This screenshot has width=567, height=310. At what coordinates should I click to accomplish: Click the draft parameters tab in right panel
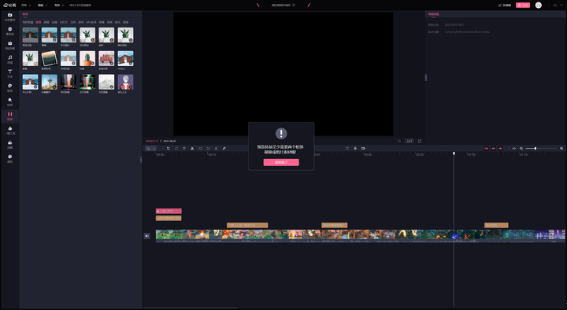click(434, 14)
